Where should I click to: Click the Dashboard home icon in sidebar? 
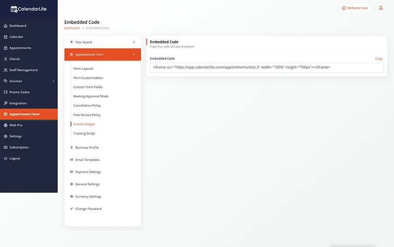coord(6,26)
